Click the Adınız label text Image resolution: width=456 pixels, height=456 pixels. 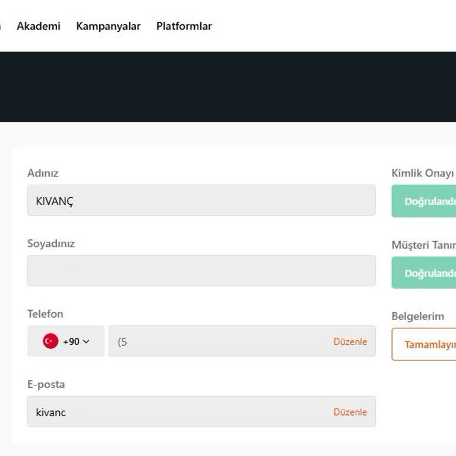(x=43, y=173)
